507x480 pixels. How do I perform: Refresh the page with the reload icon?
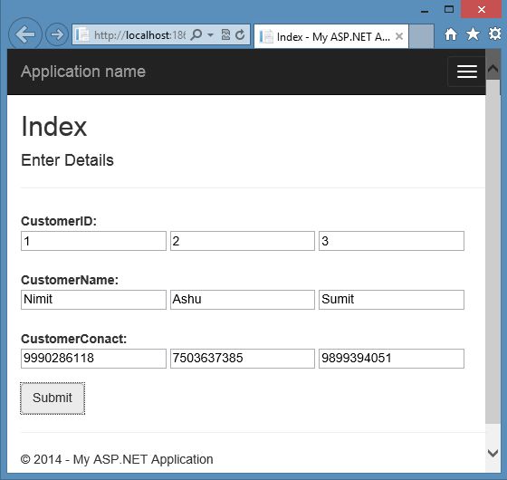(x=240, y=34)
